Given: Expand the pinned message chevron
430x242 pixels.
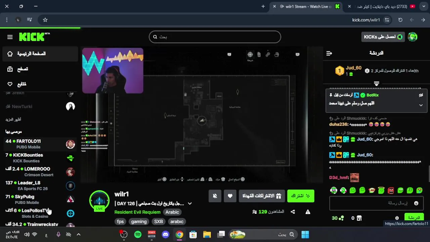Looking at the screenshot, I should pyautogui.click(x=421, y=105).
